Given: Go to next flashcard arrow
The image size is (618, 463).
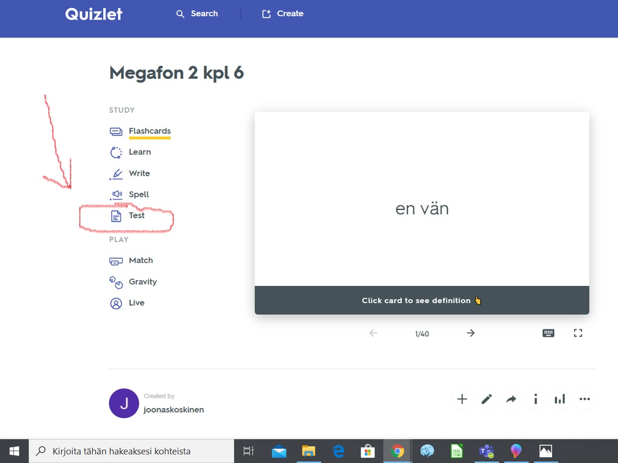Looking at the screenshot, I should [x=471, y=333].
